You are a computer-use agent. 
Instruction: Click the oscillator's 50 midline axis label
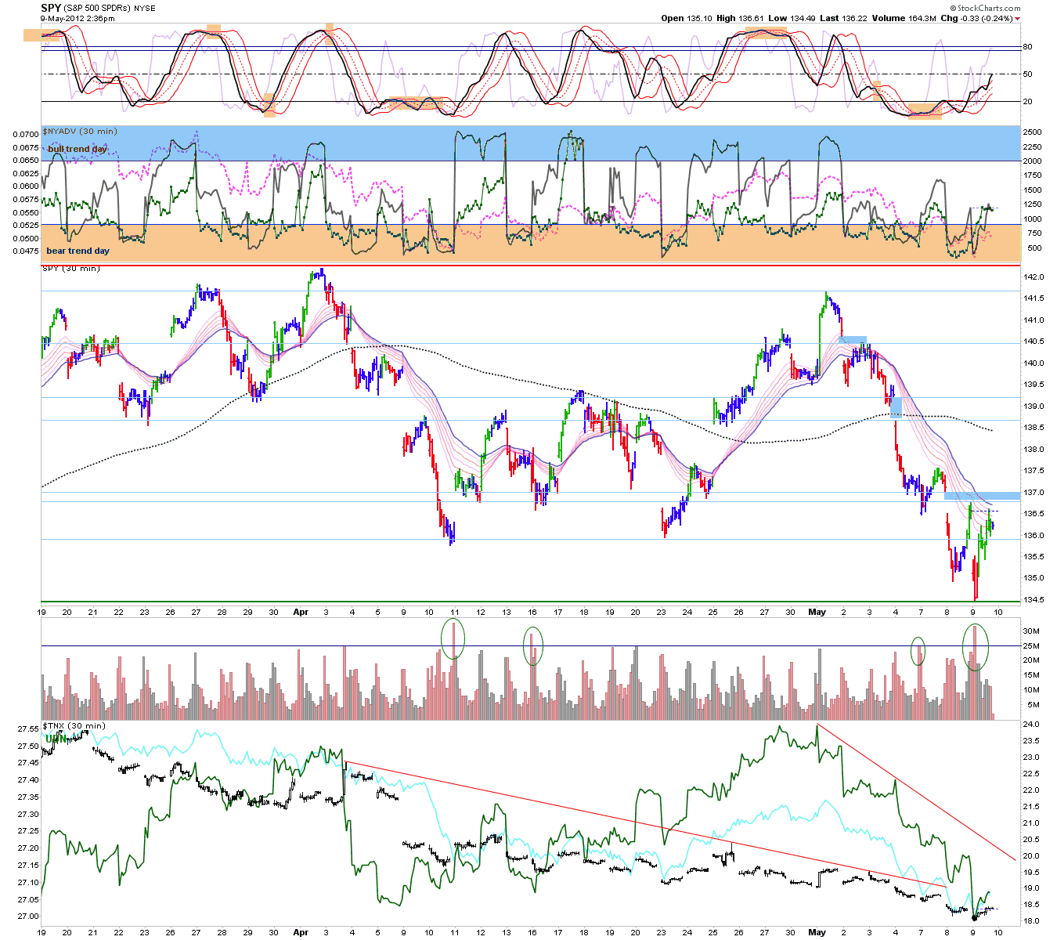[1027, 74]
